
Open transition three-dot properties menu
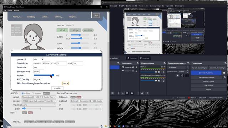tap(187, 75)
